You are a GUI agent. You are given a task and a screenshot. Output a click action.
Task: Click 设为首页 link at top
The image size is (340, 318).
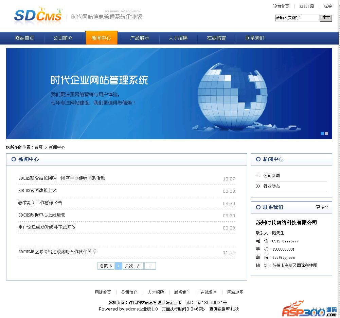pyautogui.click(x=281, y=6)
